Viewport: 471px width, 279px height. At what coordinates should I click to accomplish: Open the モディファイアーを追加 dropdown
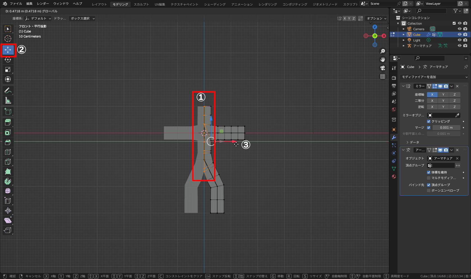434,77
